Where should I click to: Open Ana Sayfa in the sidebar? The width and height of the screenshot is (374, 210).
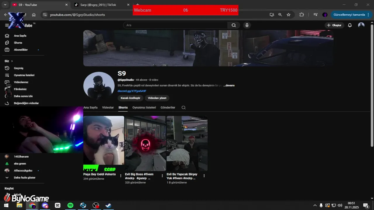(x=20, y=36)
